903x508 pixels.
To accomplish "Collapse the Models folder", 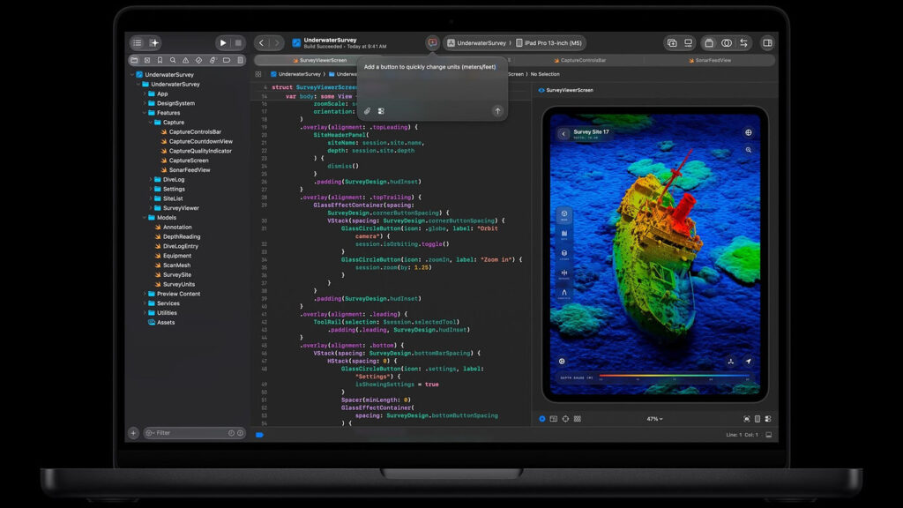I will pyautogui.click(x=145, y=218).
